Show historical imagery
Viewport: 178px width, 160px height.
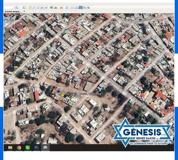pyautogui.click(x=52, y=7)
